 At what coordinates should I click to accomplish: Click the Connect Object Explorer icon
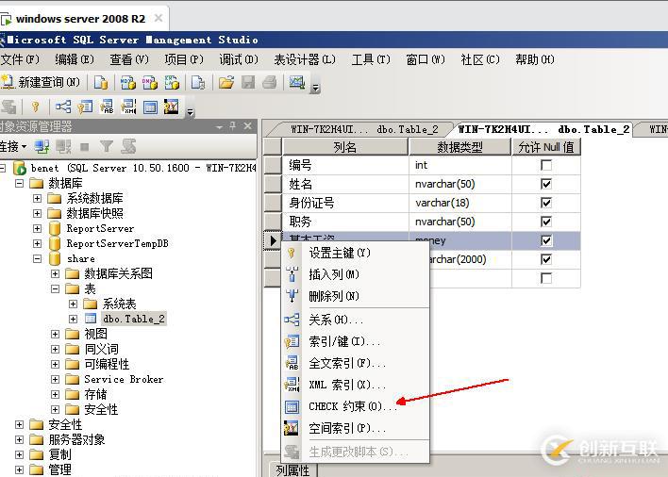42,147
